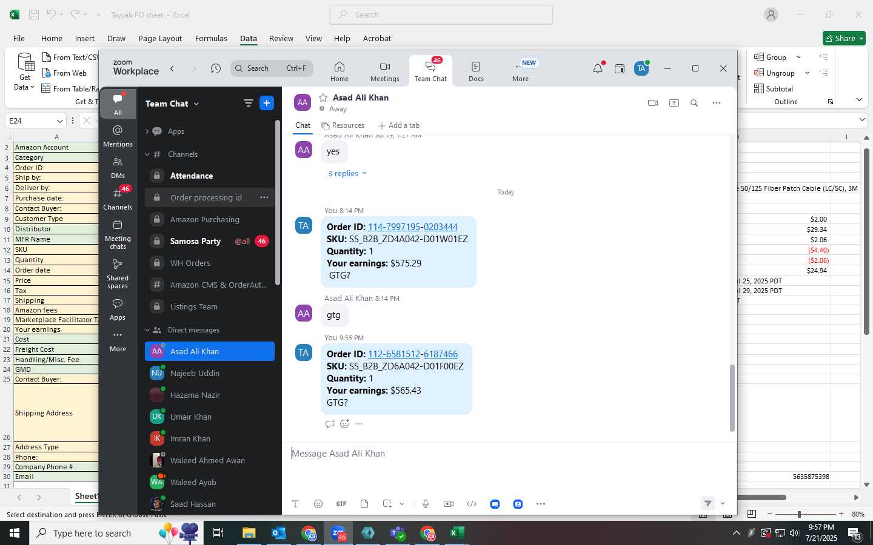The width and height of the screenshot is (873, 545).
Task: Open the Samosa Party channel
Action: click(x=210, y=241)
